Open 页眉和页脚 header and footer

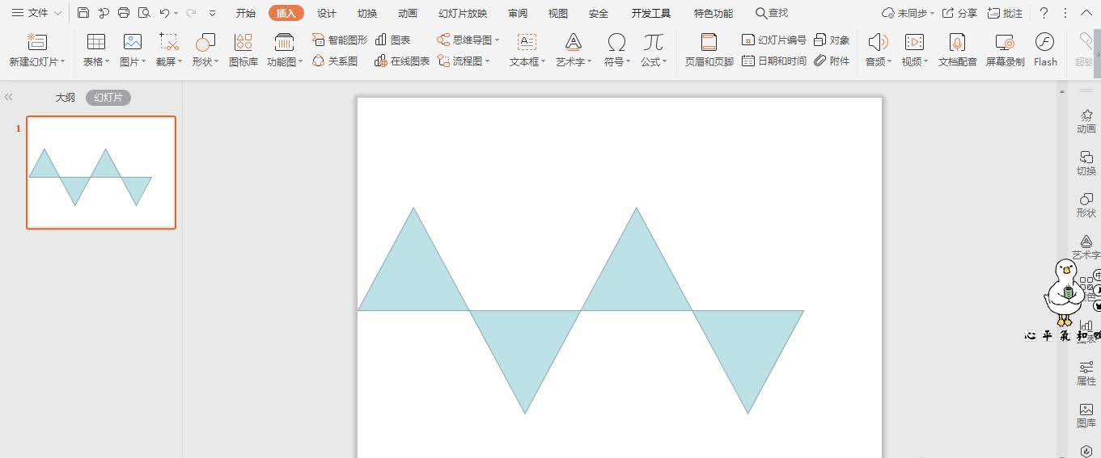coord(709,50)
